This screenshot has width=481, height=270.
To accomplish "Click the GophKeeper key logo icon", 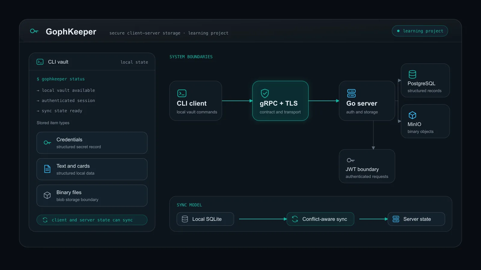I will click(x=34, y=31).
